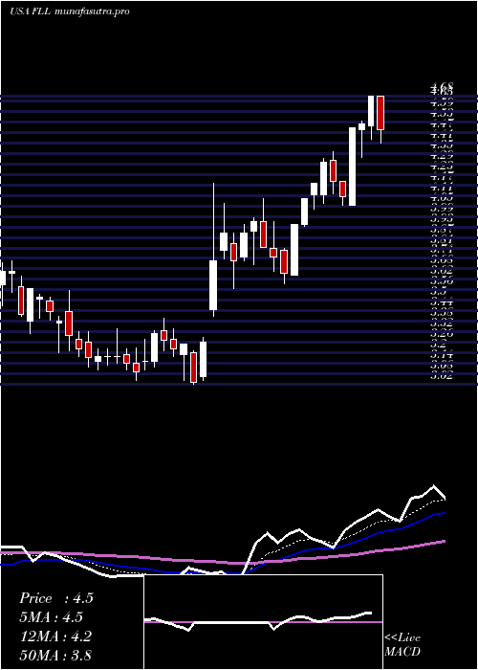Select the Price : 4.5 readout
Screen dimensions: 478x670
pos(55,598)
